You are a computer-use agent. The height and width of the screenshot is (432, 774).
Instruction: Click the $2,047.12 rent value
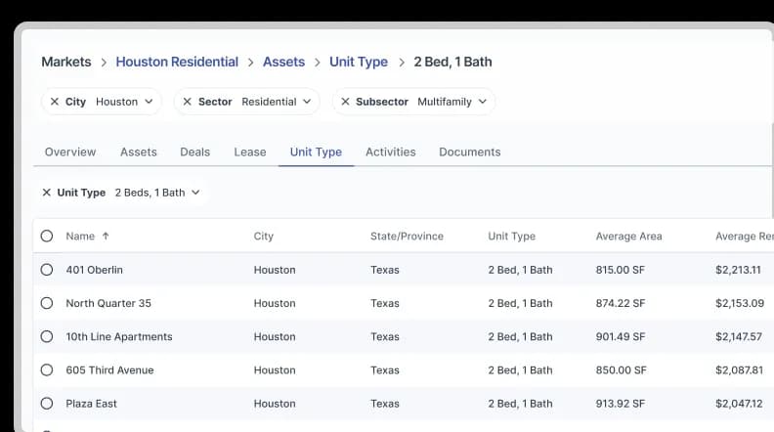(x=739, y=404)
